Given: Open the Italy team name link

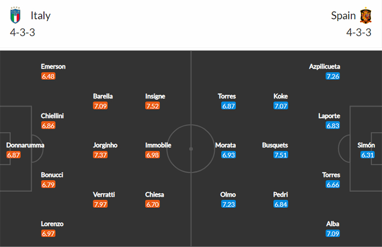Looking at the screenshot, I should pos(41,16).
